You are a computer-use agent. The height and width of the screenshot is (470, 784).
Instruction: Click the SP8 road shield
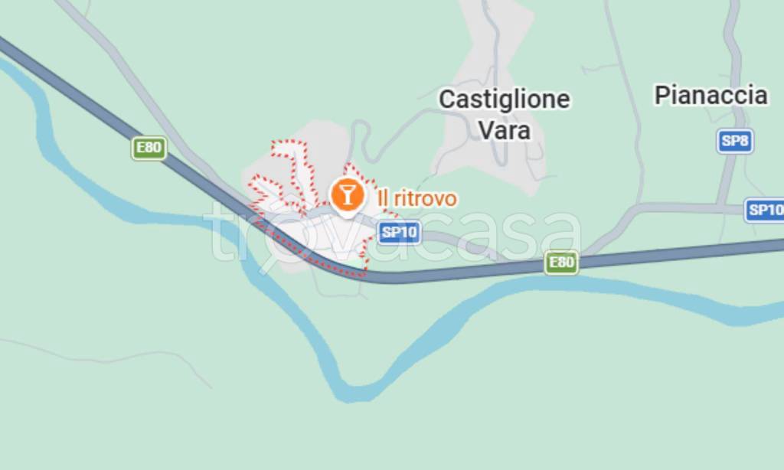[x=735, y=142]
